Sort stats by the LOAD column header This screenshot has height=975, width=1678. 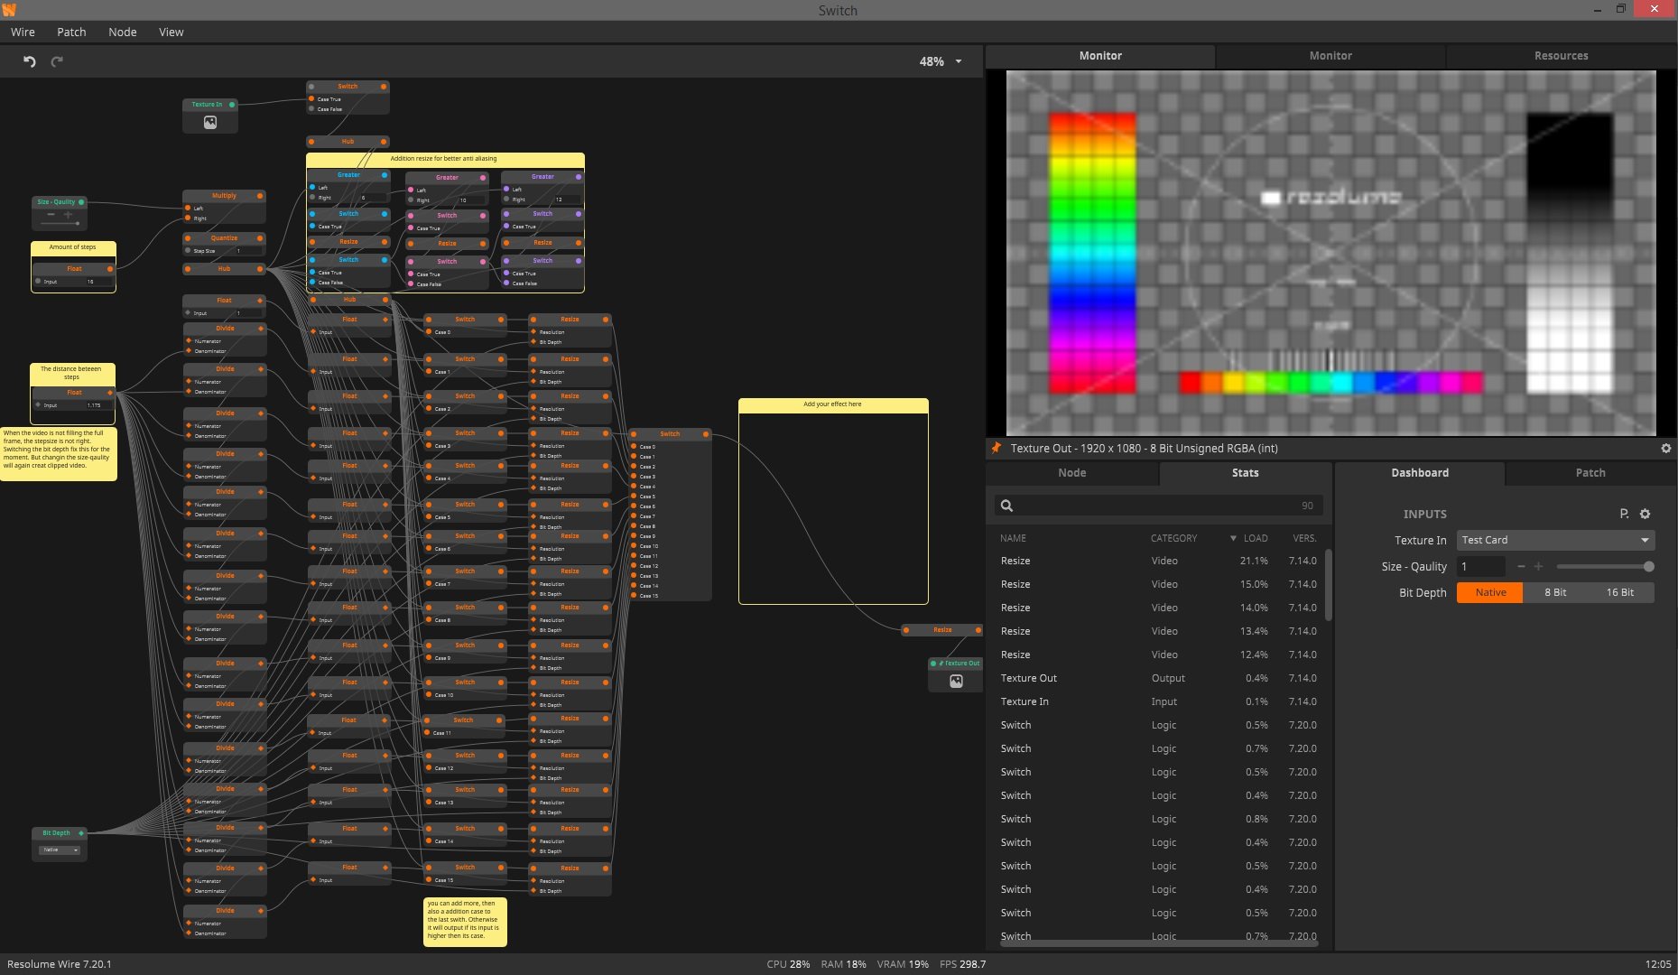pos(1254,538)
